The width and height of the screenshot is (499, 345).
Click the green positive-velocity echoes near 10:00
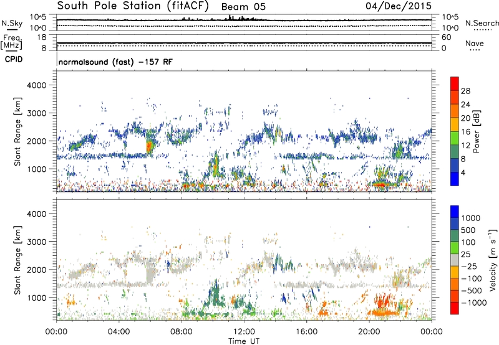(215, 294)
